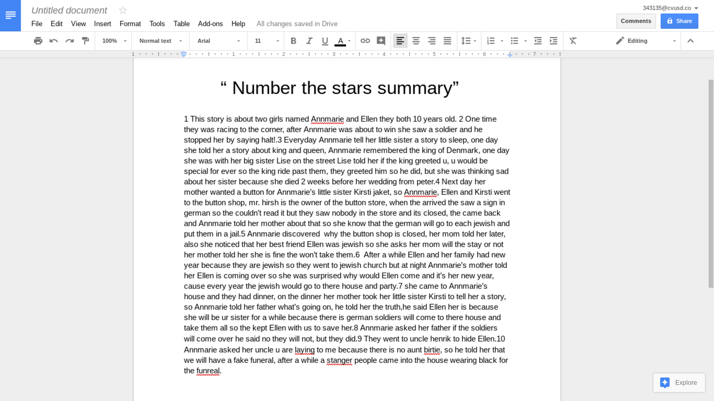The width and height of the screenshot is (714, 401).
Task: Enable center alignment
Action: pyautogui.click(x=416, y=41)
